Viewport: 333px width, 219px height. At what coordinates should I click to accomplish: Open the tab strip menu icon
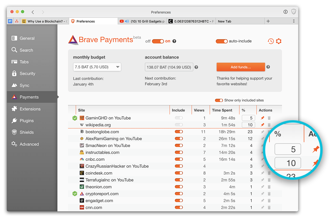click(x=294, y=21)
